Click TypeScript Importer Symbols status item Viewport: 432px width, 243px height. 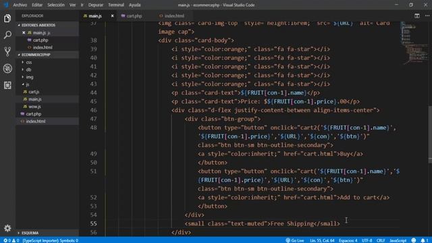(x=50, y=240)
